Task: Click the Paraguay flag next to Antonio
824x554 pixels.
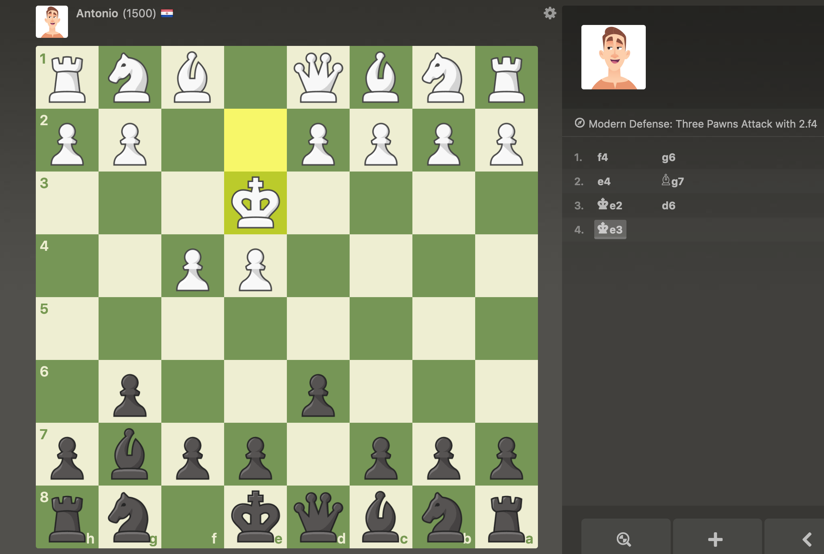Action: coord(168,14)
